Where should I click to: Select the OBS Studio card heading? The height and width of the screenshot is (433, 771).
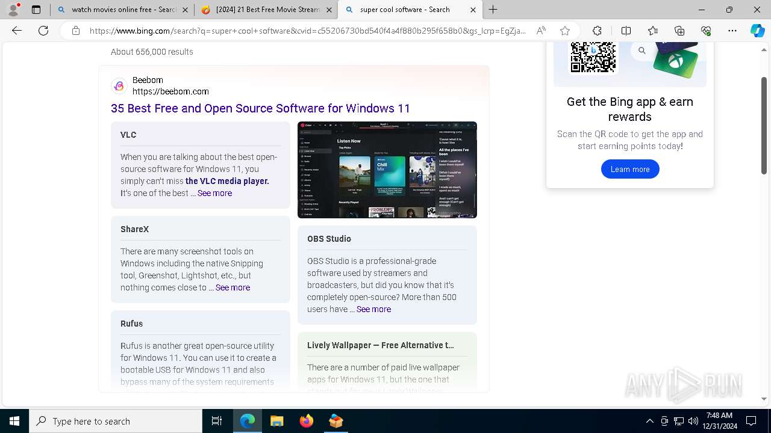329,239
